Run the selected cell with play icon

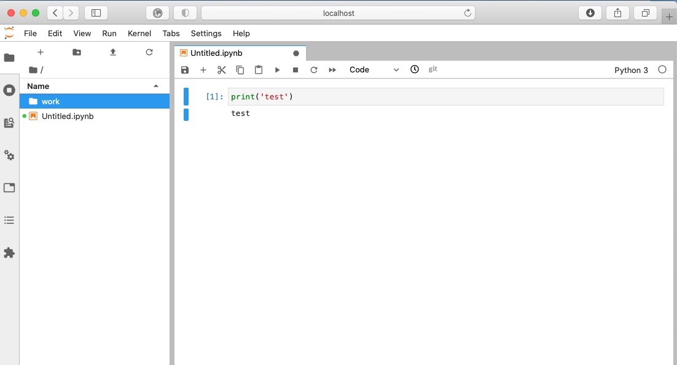pos(277,70)
